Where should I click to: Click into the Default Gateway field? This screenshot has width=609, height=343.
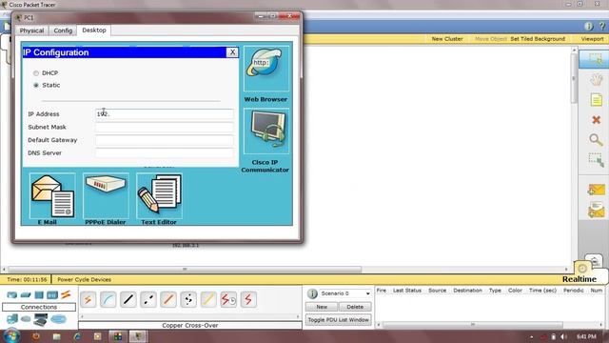click(x=165, y=140)
